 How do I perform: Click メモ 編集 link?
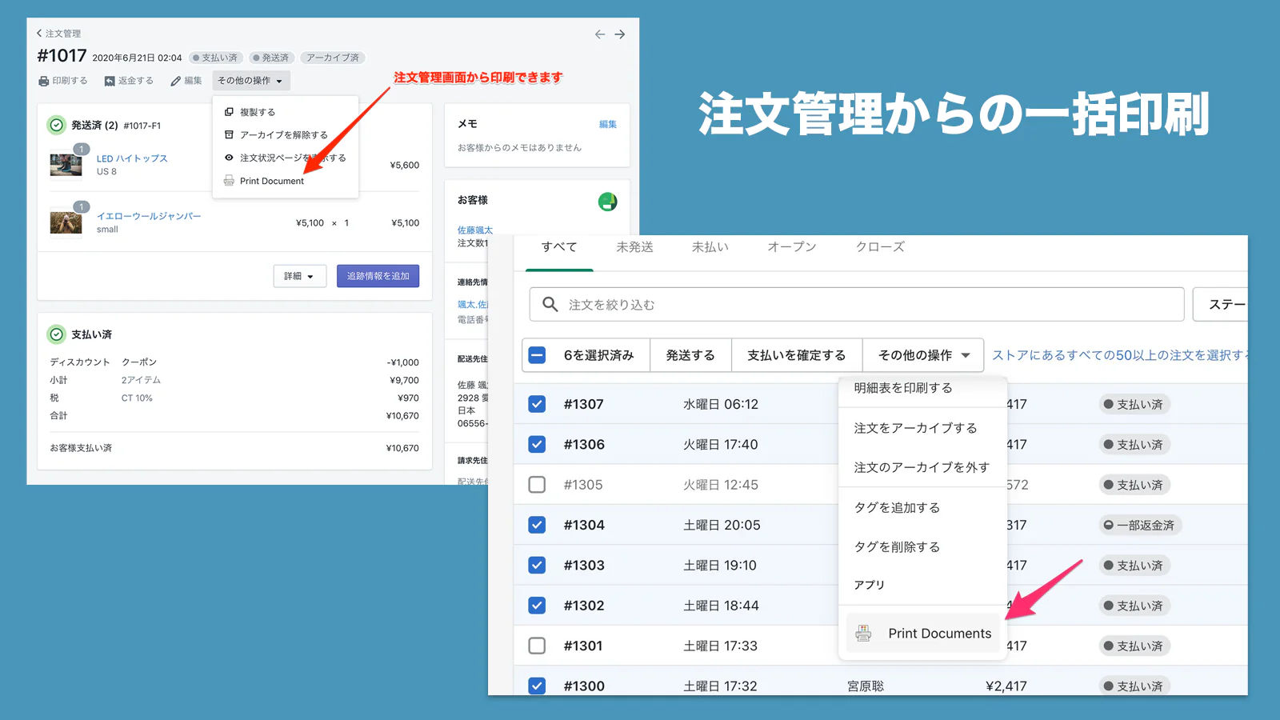tap(608, 125)
